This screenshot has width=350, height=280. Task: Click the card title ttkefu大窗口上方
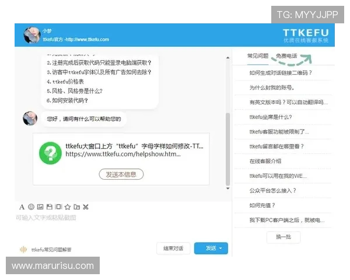(134, 146)
